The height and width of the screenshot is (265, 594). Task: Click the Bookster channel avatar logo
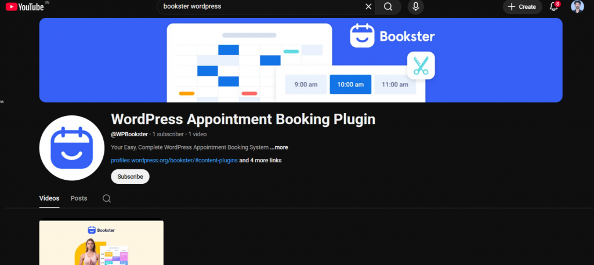[x=72, y=148]
